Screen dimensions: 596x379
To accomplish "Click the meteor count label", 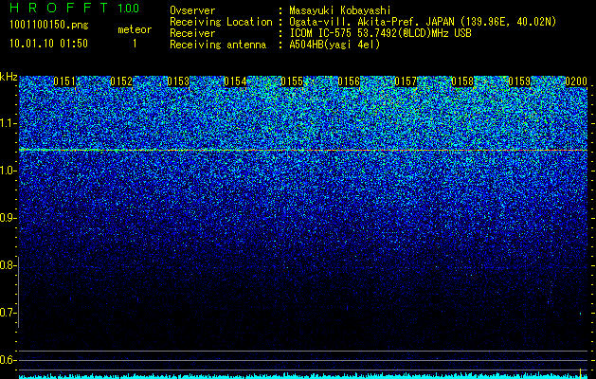I will tap(135, 29).
